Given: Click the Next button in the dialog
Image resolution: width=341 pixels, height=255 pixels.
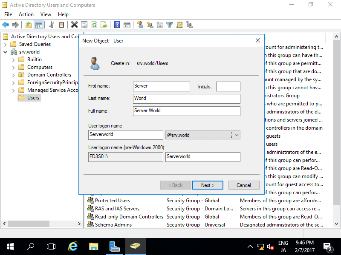Looking at the screenshot, I should pyautogui.click(x=208, y=185).
